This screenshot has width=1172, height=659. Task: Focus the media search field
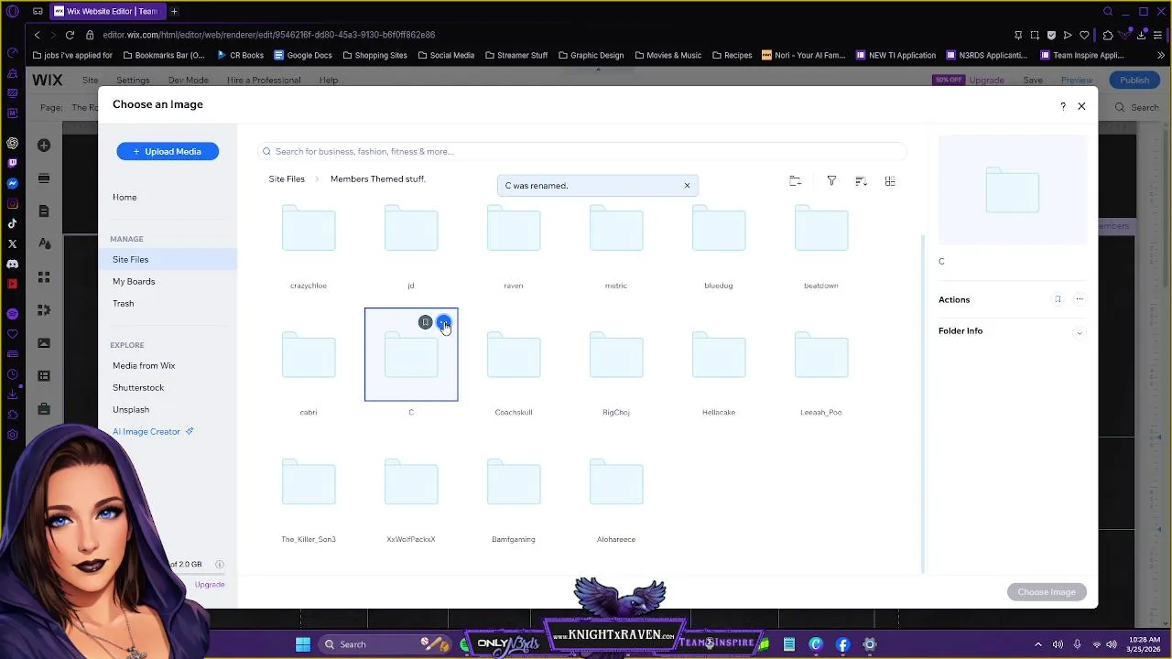coord(584,151)
